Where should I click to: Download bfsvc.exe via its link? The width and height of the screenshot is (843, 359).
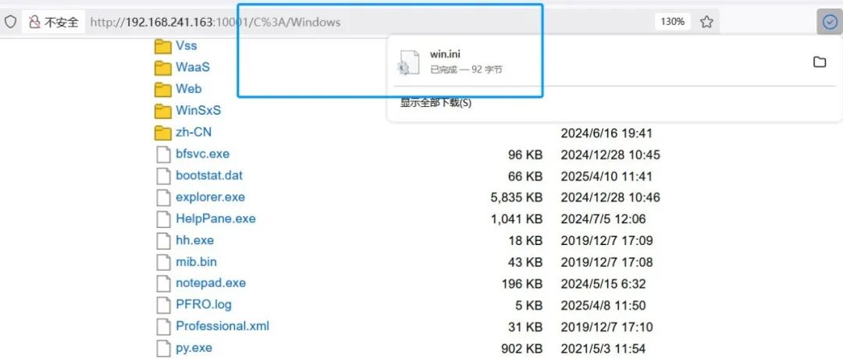(x=202, y=154)
